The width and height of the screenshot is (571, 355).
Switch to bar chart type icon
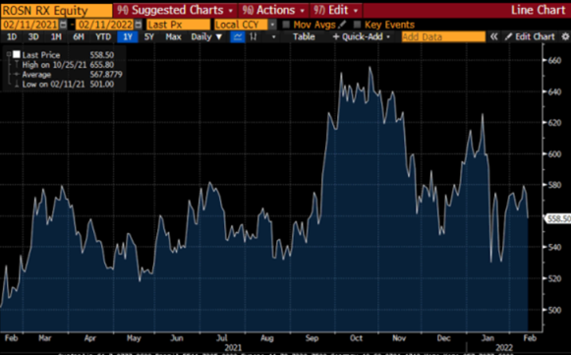[254, 36]
